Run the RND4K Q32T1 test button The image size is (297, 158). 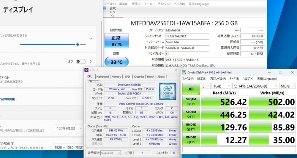[191, 127]
